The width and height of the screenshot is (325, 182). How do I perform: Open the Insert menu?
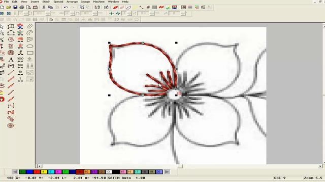[x=35, y=2]
